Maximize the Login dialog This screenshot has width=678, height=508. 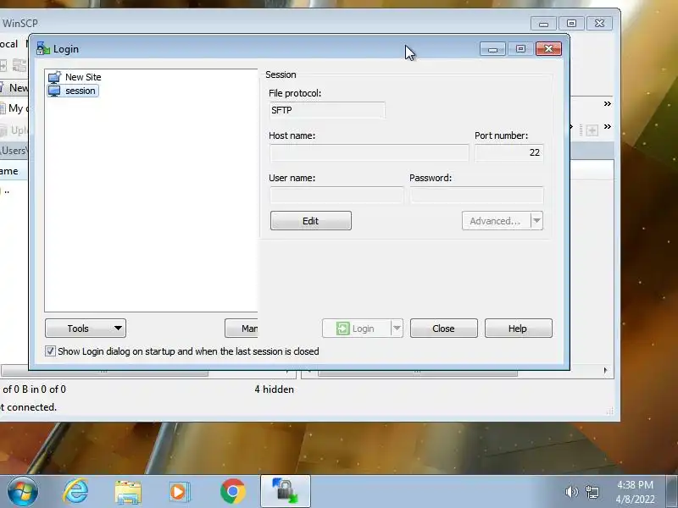520,49
